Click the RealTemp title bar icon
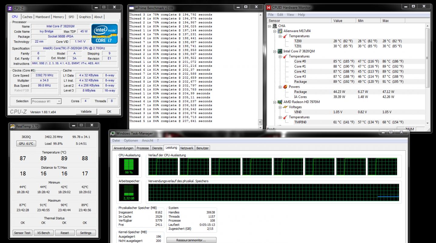Screen dimensions: 436x243 coord(12,126)
